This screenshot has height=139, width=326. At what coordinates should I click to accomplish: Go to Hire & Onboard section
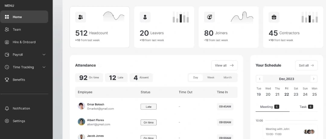tap(24, 42)
